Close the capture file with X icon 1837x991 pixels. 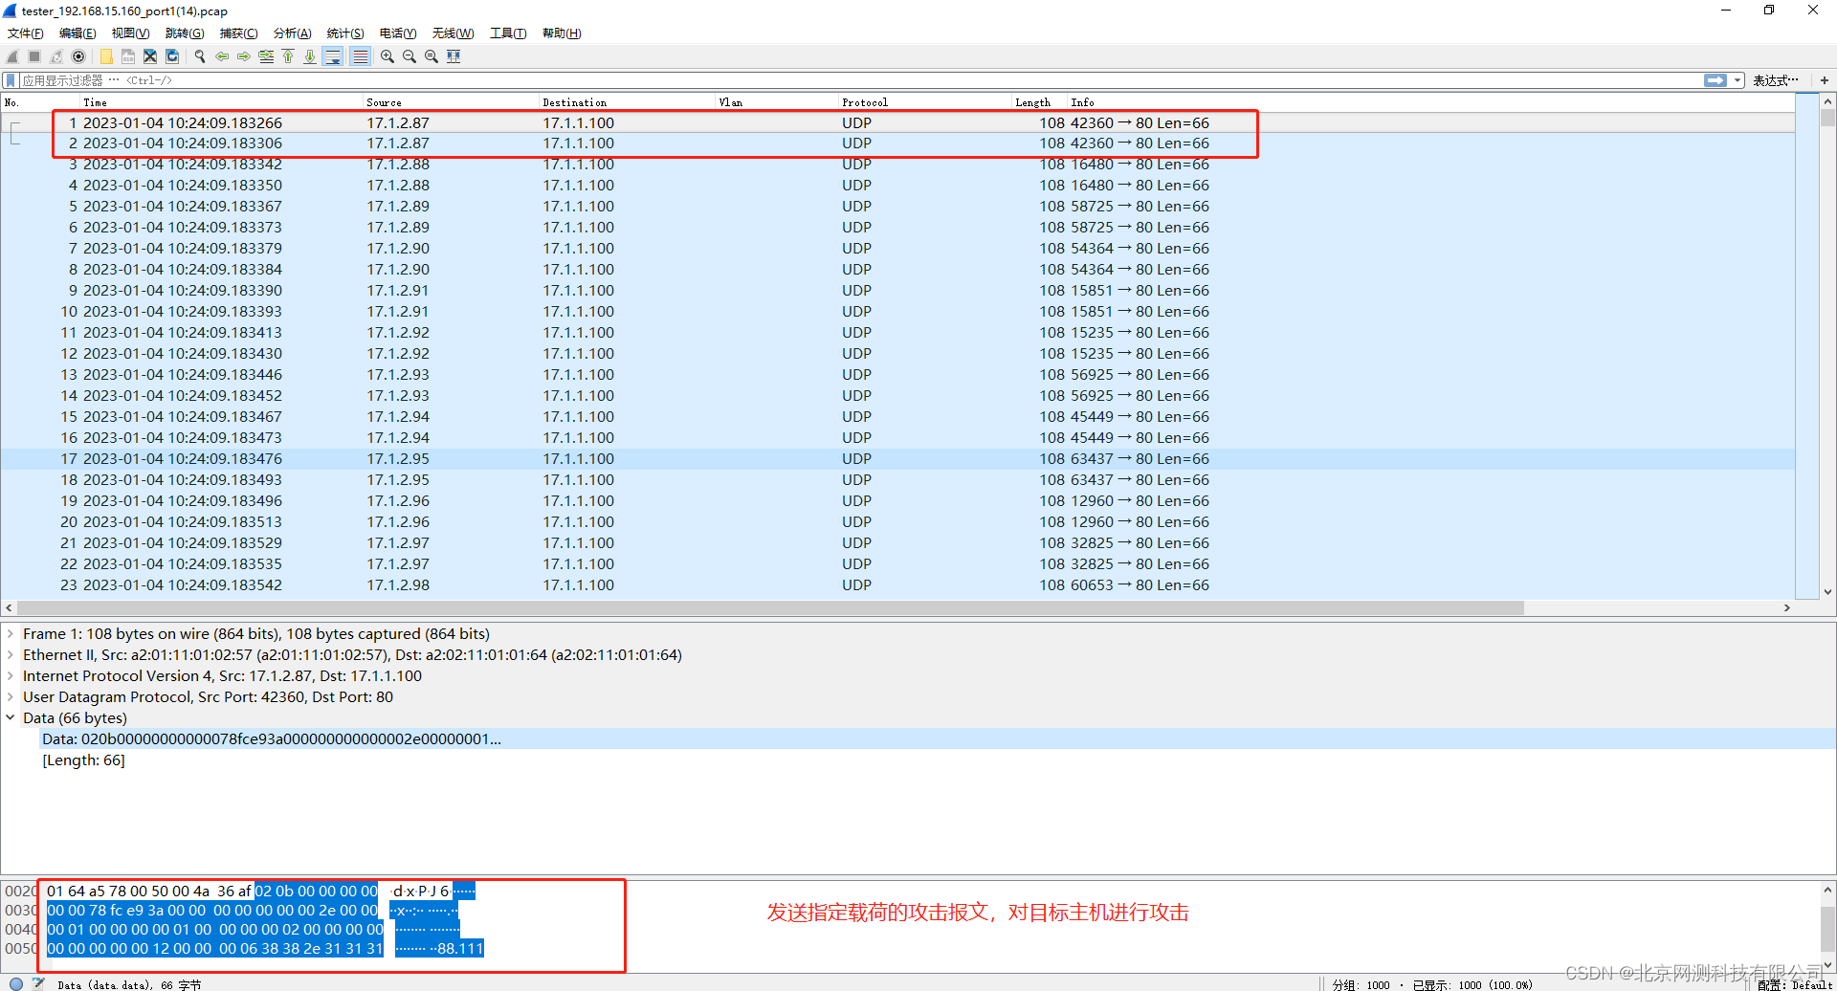150,56
